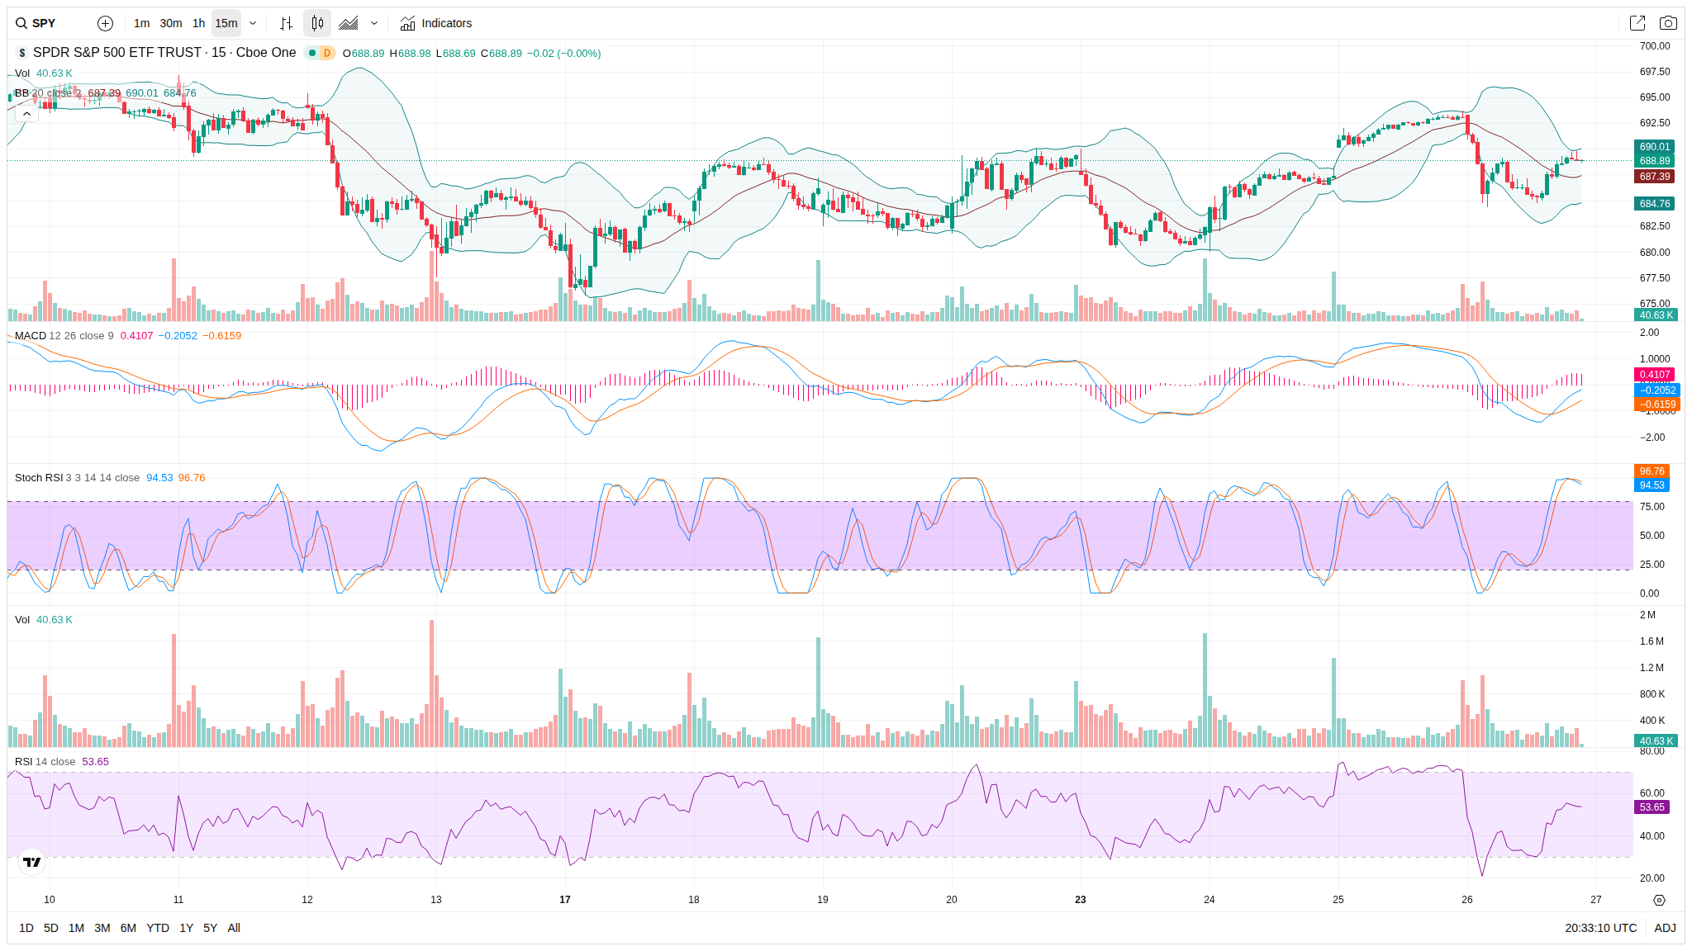Switch to the 1m timeframe
Screen dimensions: 1692x951
tap(141, 23)
